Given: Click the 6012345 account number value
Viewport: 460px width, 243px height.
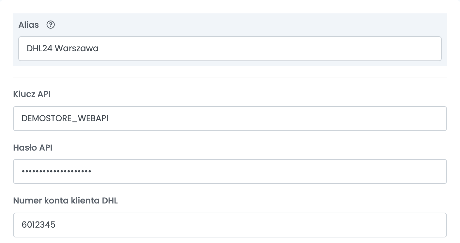Looking at the screenshot, I should pyautogui.click(x=38, y=225).
